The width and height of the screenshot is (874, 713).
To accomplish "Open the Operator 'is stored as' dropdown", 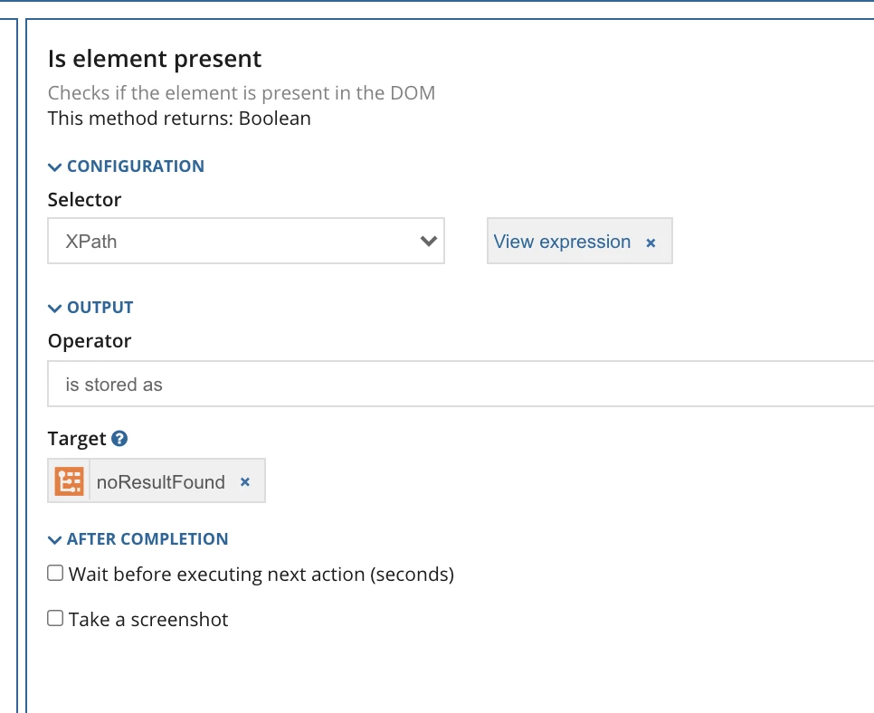I will [x=461, y=384].
